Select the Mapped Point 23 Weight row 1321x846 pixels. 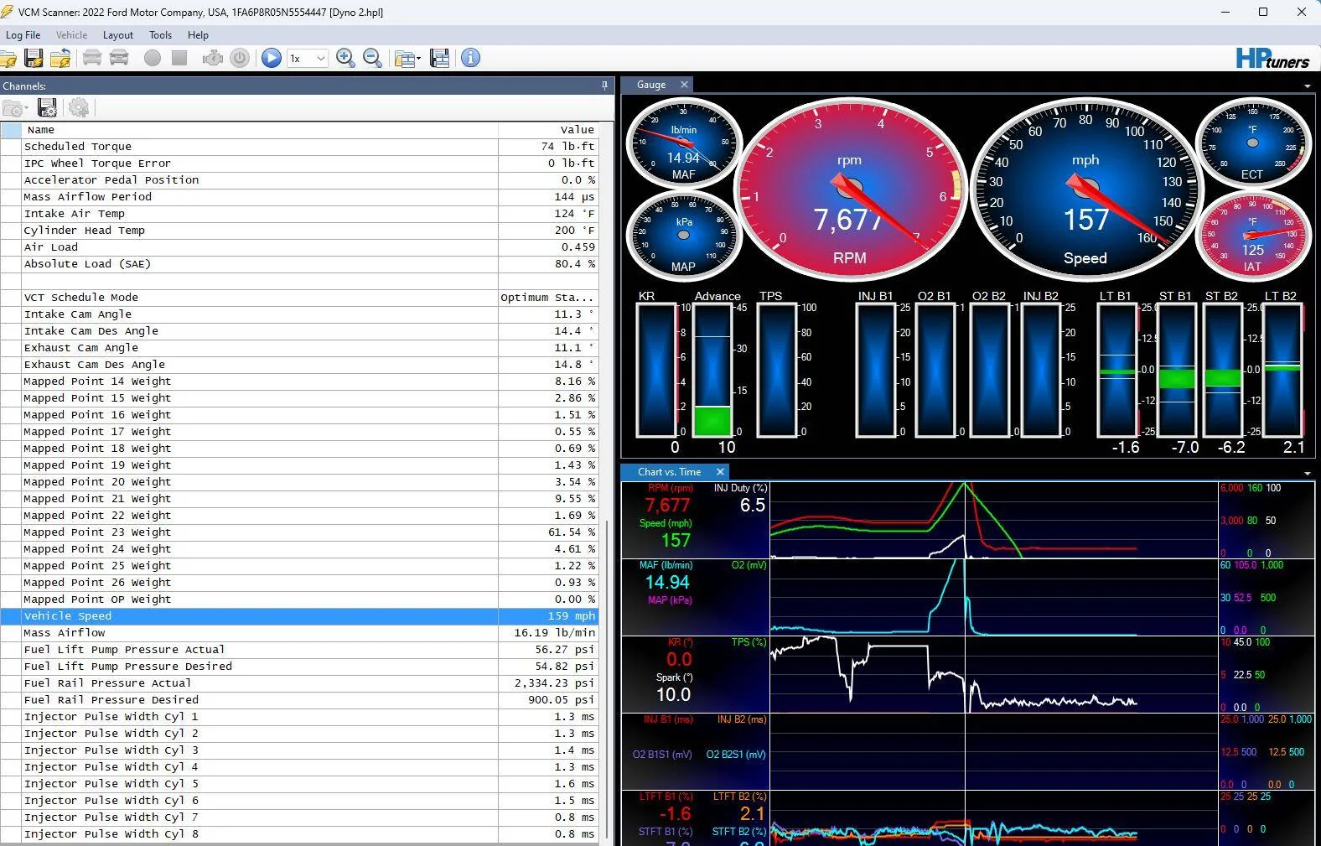coord(299,532)
